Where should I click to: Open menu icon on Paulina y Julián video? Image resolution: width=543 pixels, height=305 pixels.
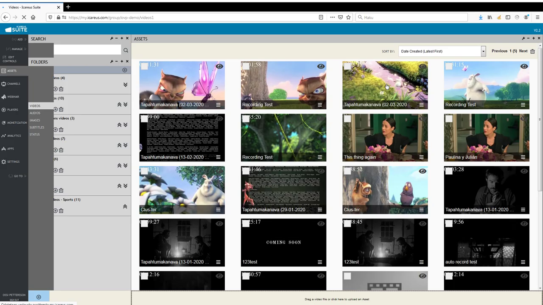(523, 157)
